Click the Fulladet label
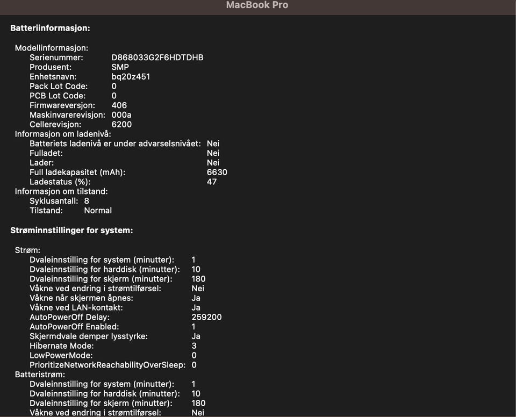The image size is (516, 417). click(46, 153)
